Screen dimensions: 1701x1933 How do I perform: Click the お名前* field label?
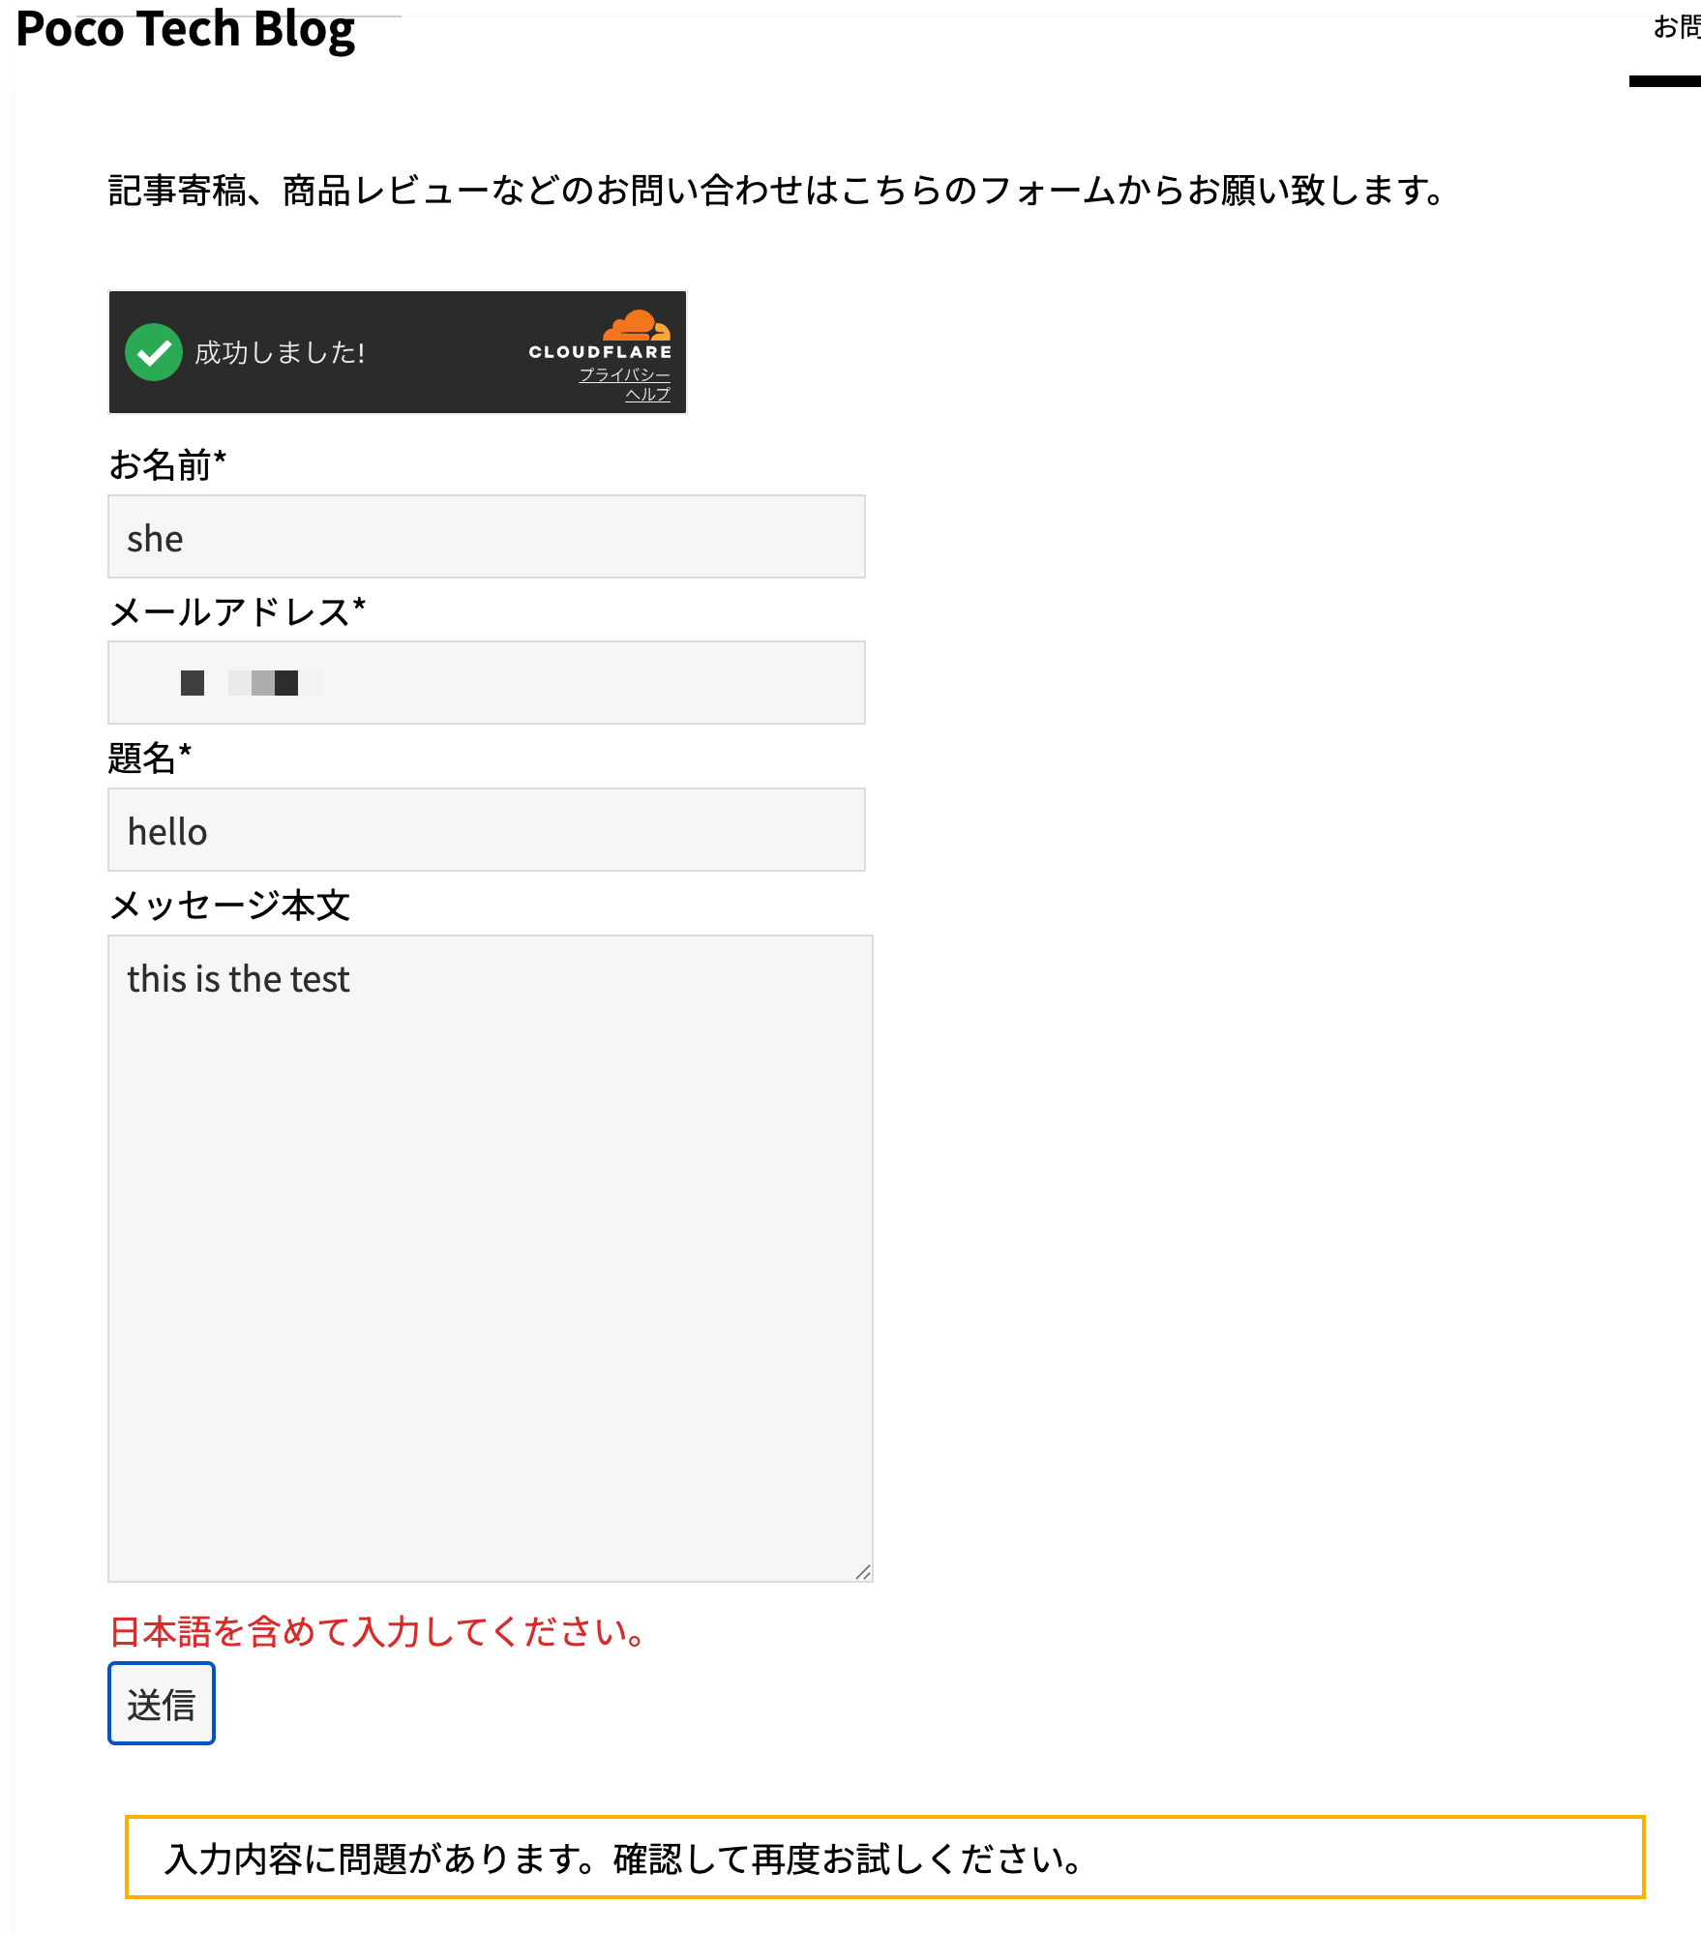tap(167, 465)
